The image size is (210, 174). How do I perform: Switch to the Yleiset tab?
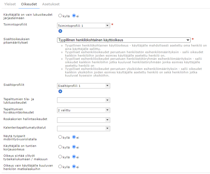(x=10, y=4)
